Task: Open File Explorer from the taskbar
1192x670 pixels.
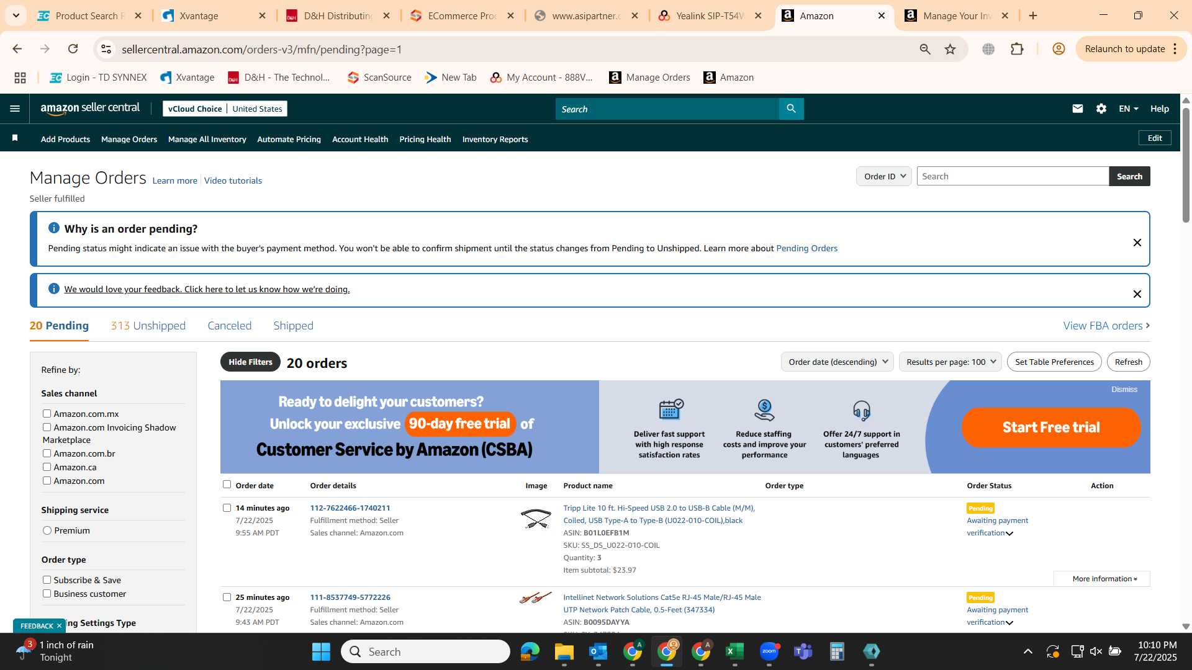Action: 564,651
